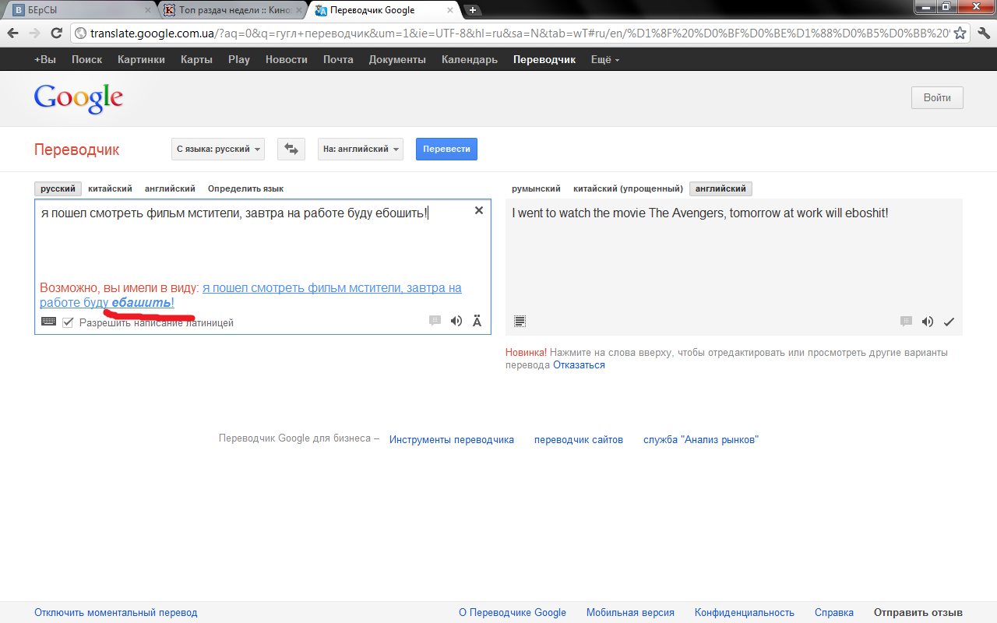Open Chrome wrench settings menu
Screen dimensions: 997x623
tap(983, 33)
